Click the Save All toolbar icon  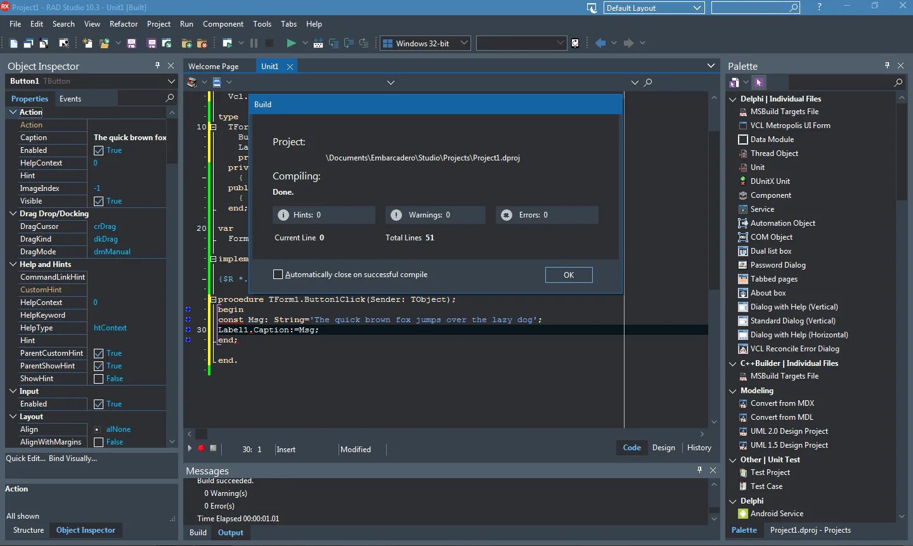click(x=152, y=43)
